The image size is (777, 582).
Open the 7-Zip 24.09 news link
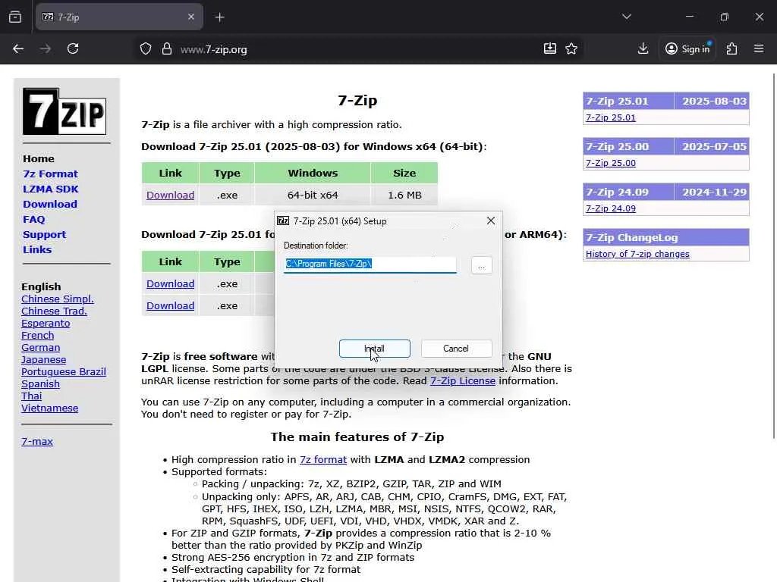(x=611, y=208)
